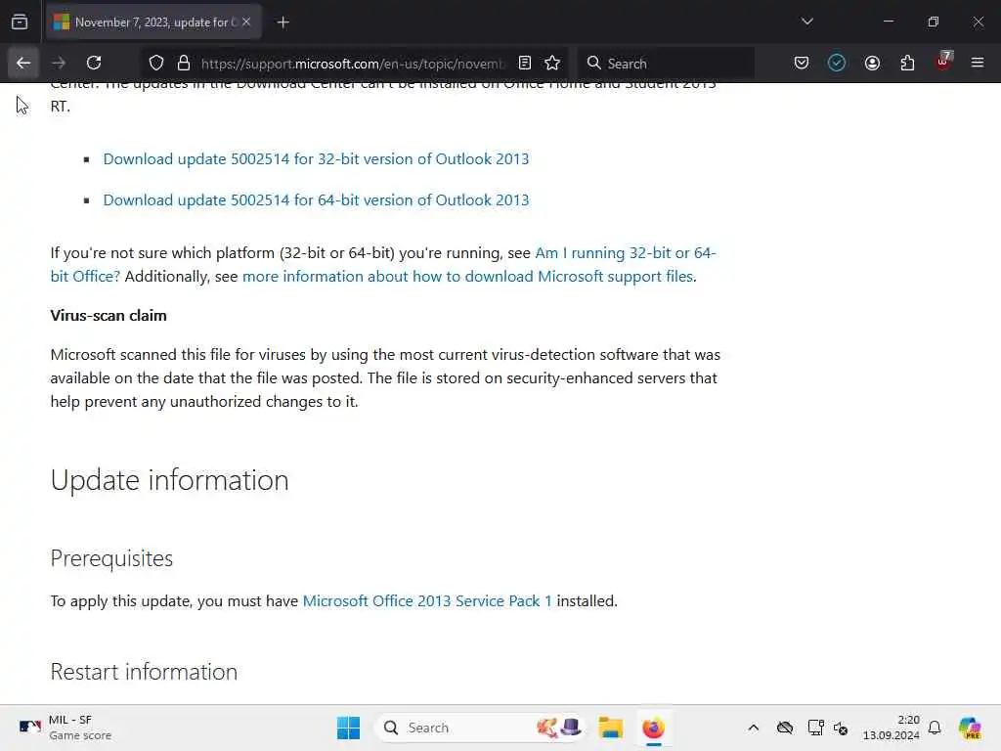Open notifications bell icon
Image resolution: width=1001 pixels, height=751 pixels.
click(935, 728)
